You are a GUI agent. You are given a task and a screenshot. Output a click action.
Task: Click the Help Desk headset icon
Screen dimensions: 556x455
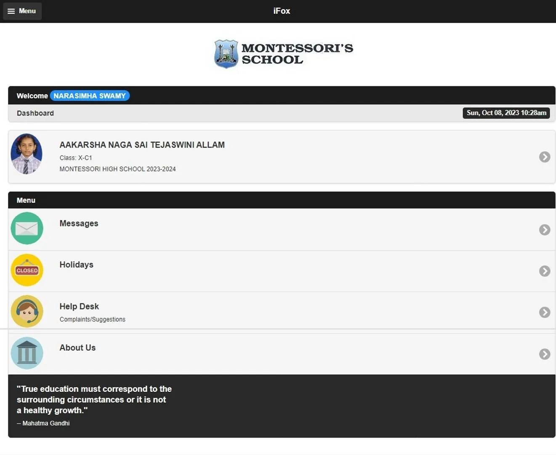(x=27, y=311)
